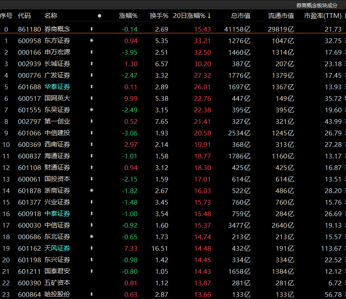Viewport: 346px width, 299px height.
Task: Click the star marker icon for 浙商证券
Action: [x=91, y=191]
